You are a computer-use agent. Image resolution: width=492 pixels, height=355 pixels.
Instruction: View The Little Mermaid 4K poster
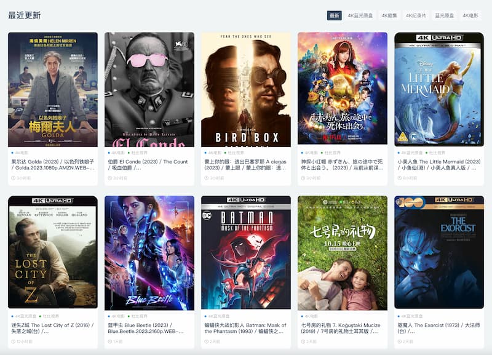pyautogui.click(x=439, y=89)
